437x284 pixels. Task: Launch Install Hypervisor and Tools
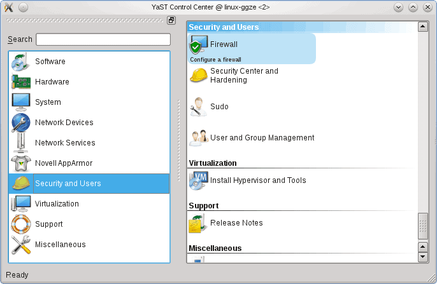click(x=257, y=180)
